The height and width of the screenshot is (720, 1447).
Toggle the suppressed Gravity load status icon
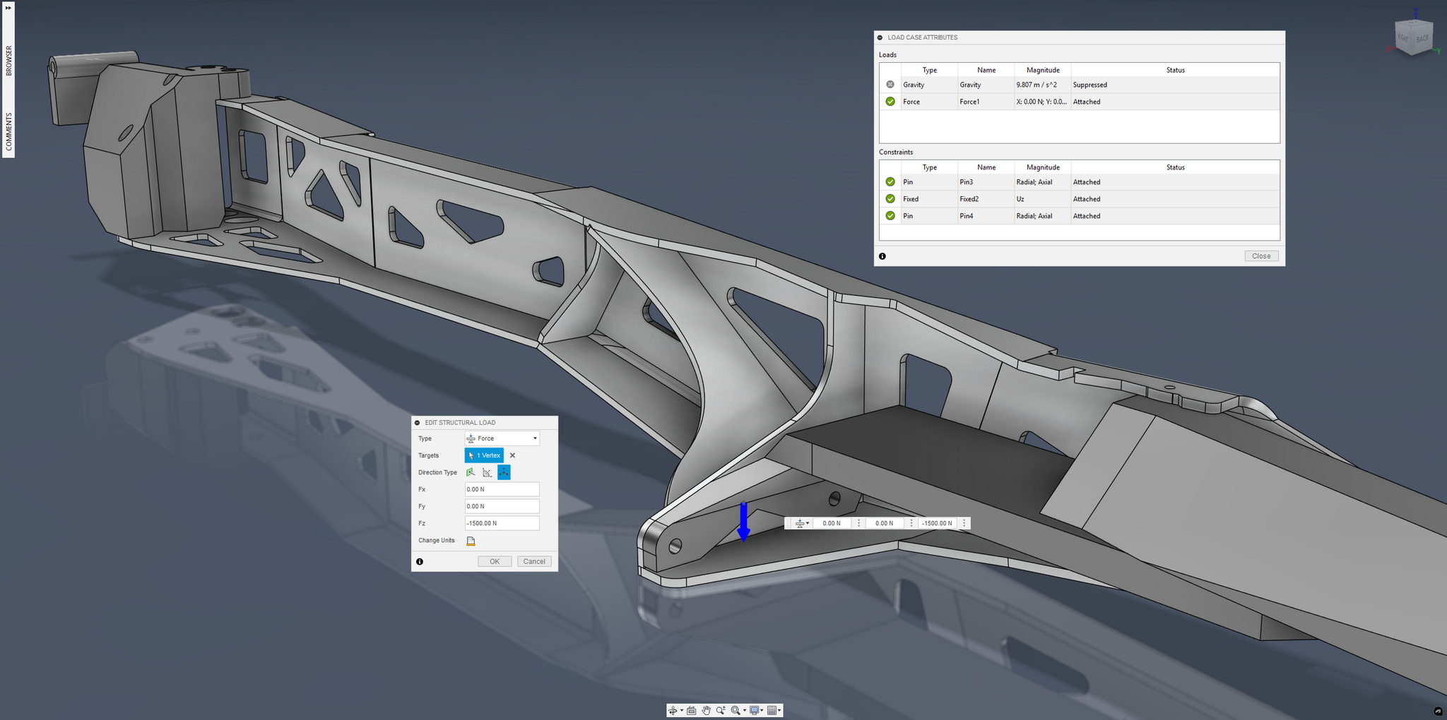[x=890, y=85]
